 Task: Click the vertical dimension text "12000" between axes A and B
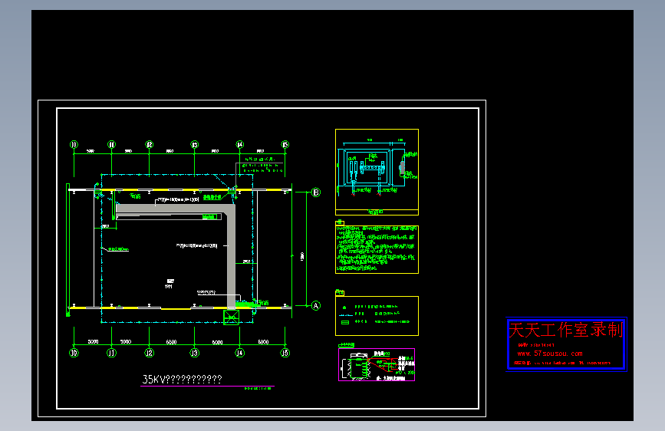302,256
